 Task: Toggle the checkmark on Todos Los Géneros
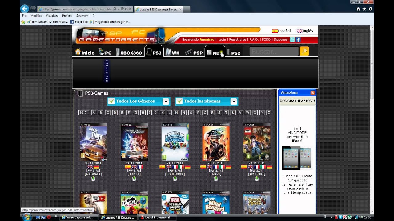click(111, 101)
